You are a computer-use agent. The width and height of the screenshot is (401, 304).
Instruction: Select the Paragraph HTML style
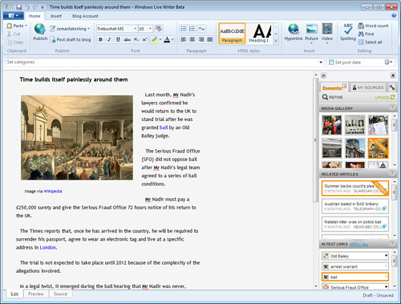click(x=232, y=34)
